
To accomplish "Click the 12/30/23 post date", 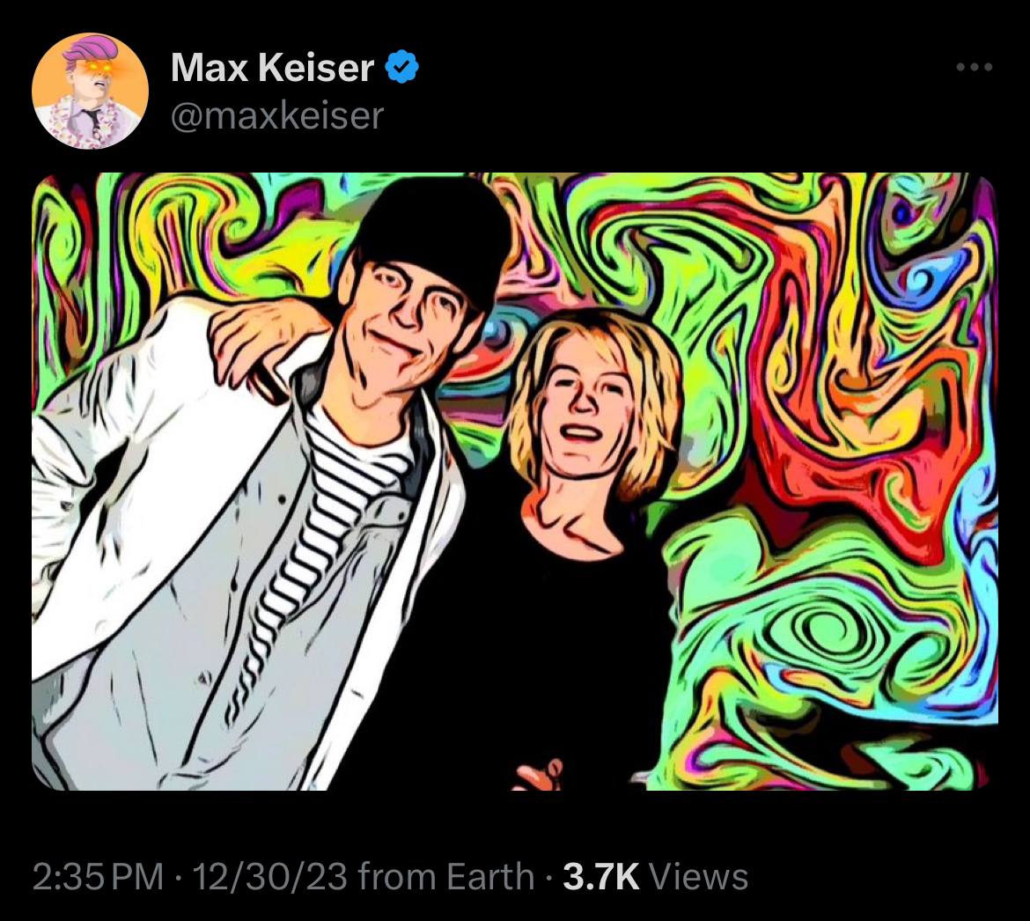I will [x=269, y=876].
